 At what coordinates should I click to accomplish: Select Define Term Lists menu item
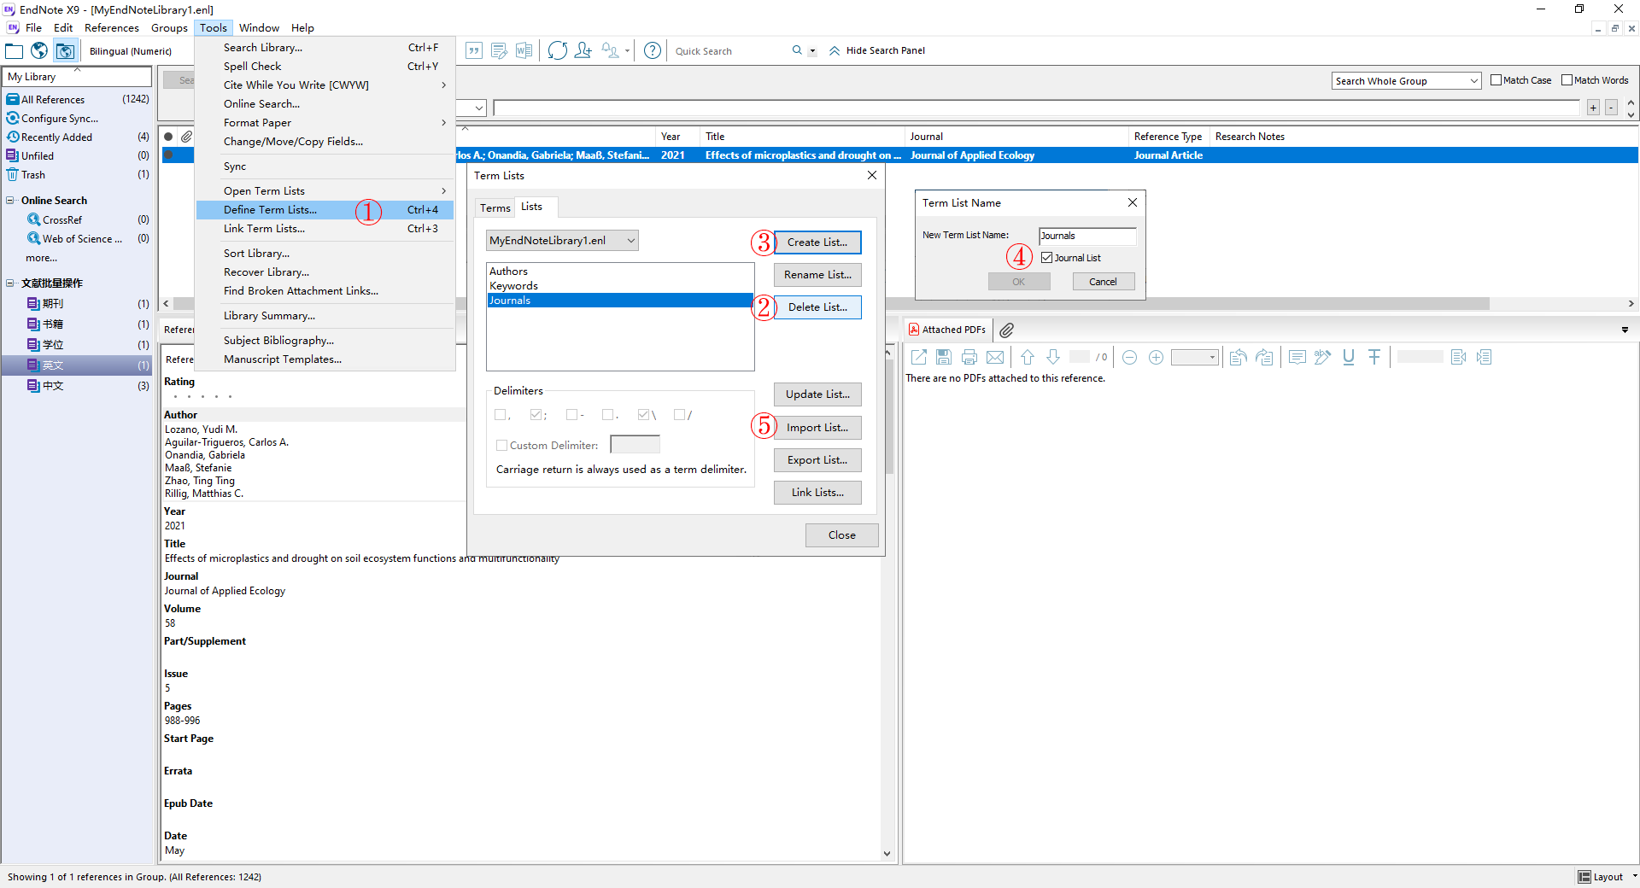point(325,210)
